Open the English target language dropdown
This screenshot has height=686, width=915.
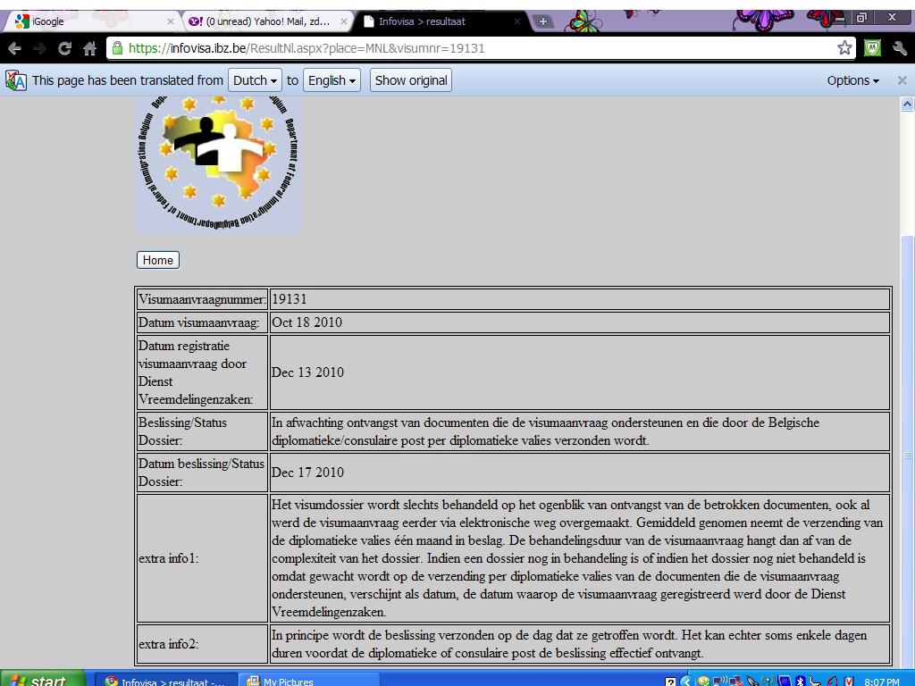pyautogui.click(x=330, y=80)
